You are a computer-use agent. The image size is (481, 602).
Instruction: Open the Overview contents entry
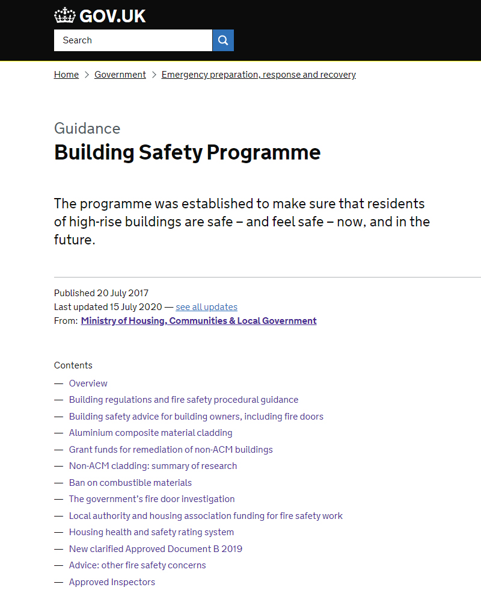pyautogui.click(x=88, y=383)
